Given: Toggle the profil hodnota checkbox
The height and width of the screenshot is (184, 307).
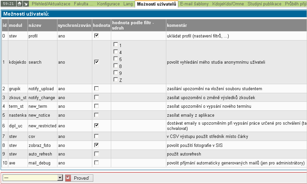Looking at the screenshot, I should click(97, 36).
